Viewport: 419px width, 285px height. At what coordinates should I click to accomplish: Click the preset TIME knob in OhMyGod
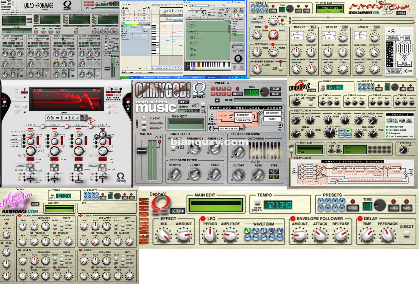pyautogui.click(x=265, y=92)
